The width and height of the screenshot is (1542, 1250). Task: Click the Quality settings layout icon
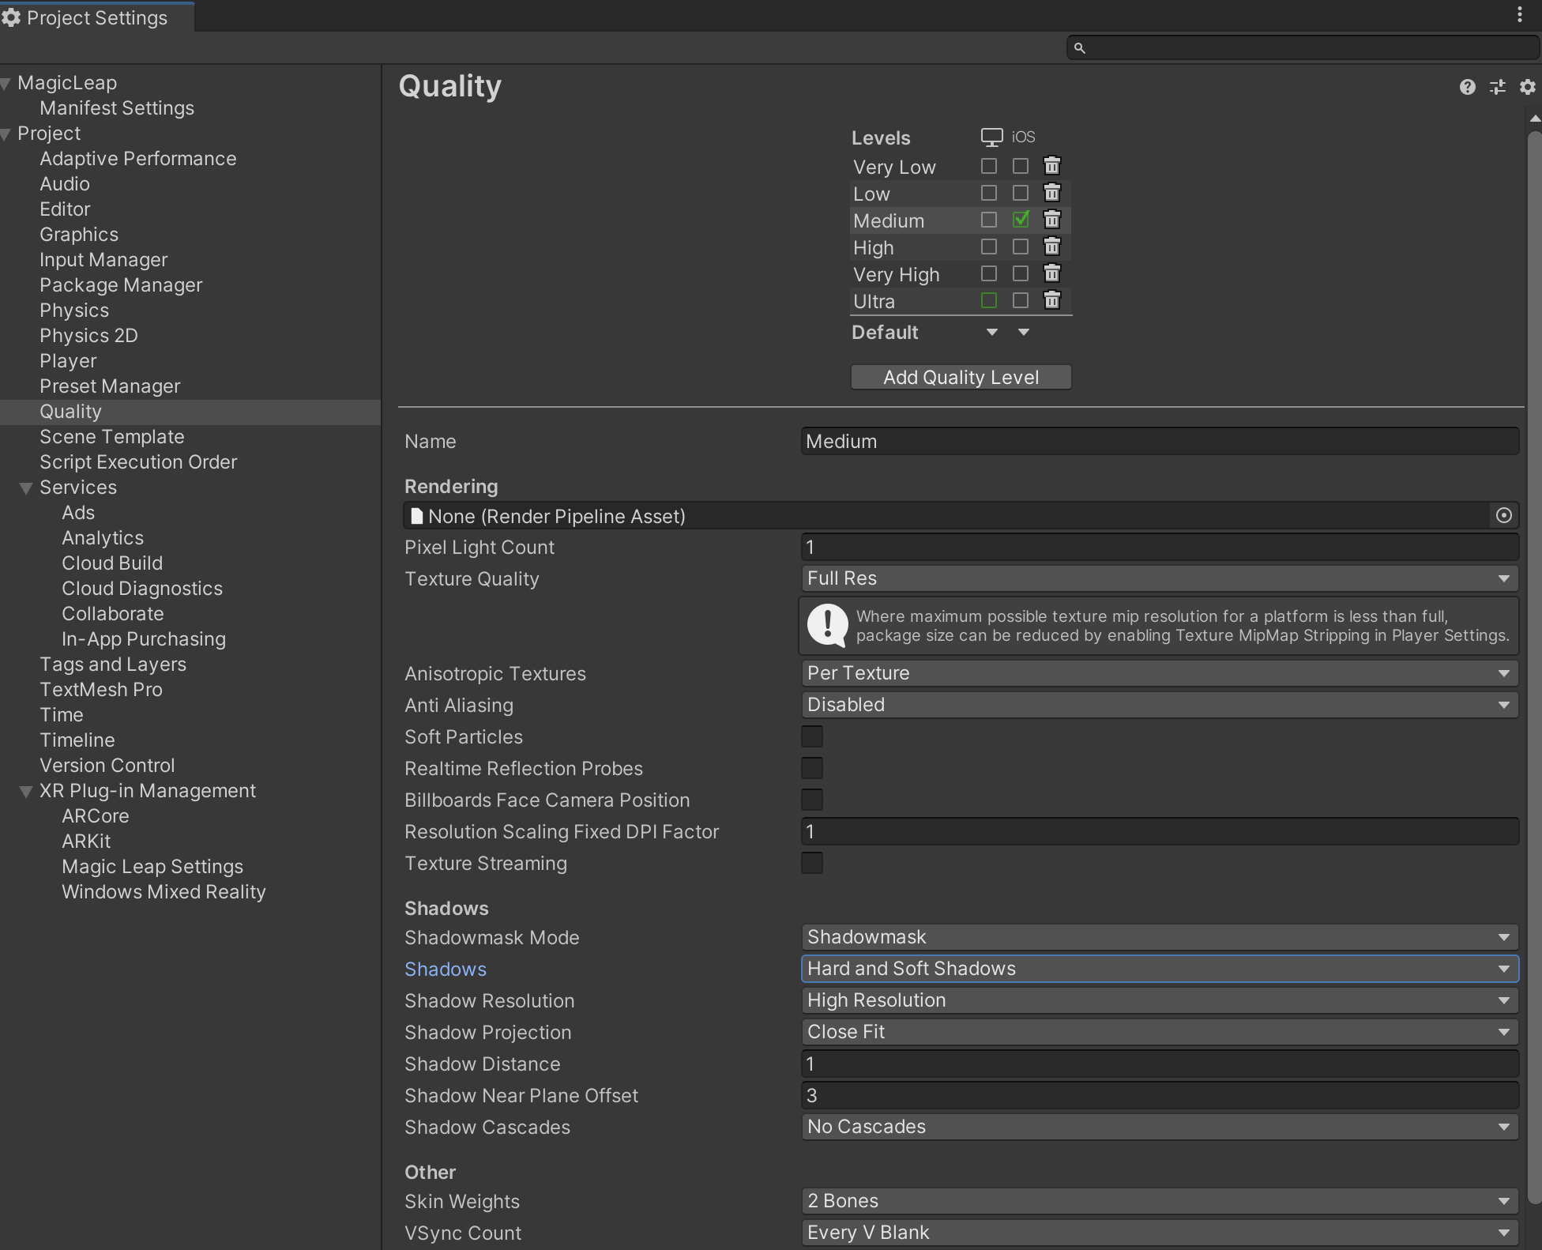1497,87
